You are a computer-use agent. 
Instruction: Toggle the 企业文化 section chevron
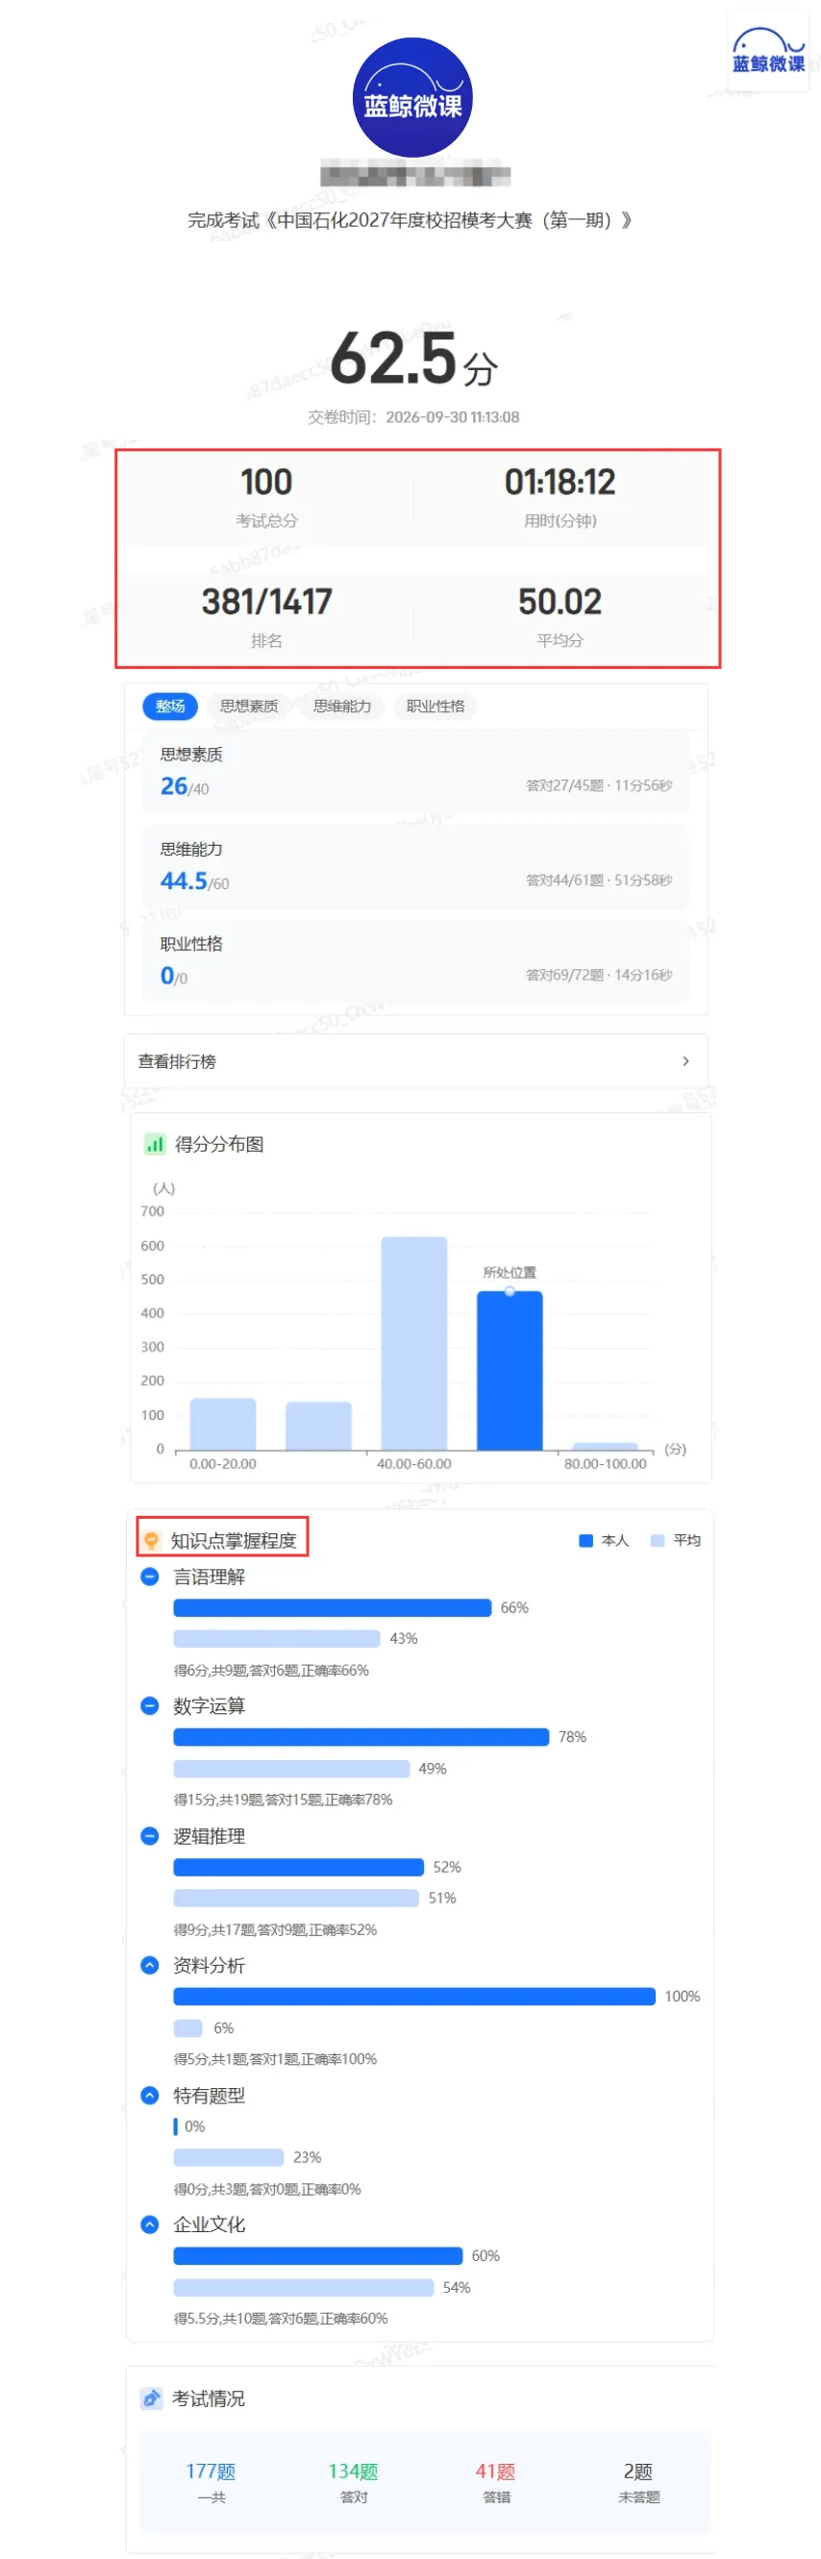(149, 2224)
